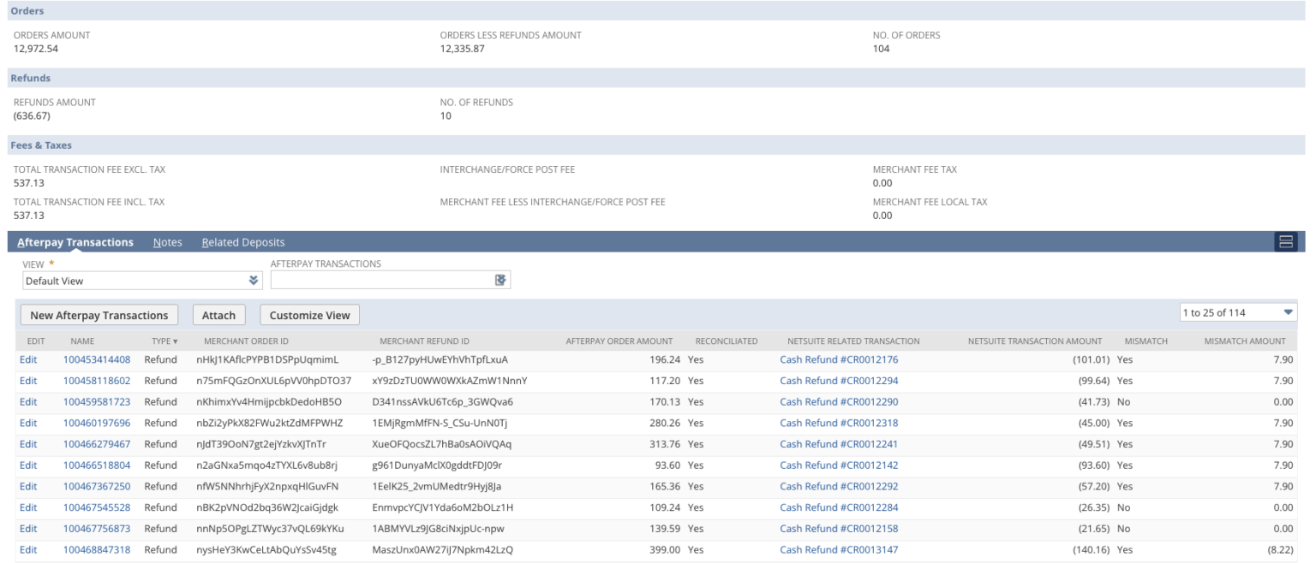1316x563 pixels.
Task: Open Customize View
Action: click(310, 315)
